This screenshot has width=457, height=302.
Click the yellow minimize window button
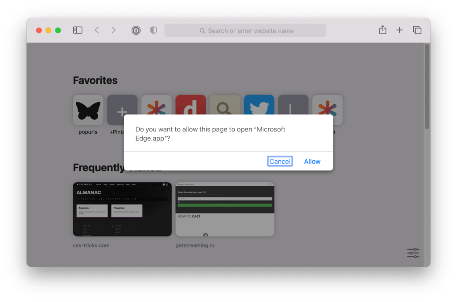click(x=48, y=30)
